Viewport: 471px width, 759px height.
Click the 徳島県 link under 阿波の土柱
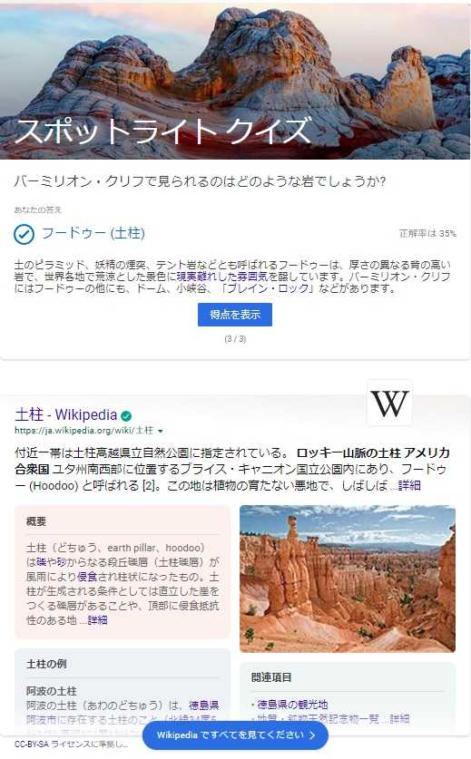tap(204, 705)
